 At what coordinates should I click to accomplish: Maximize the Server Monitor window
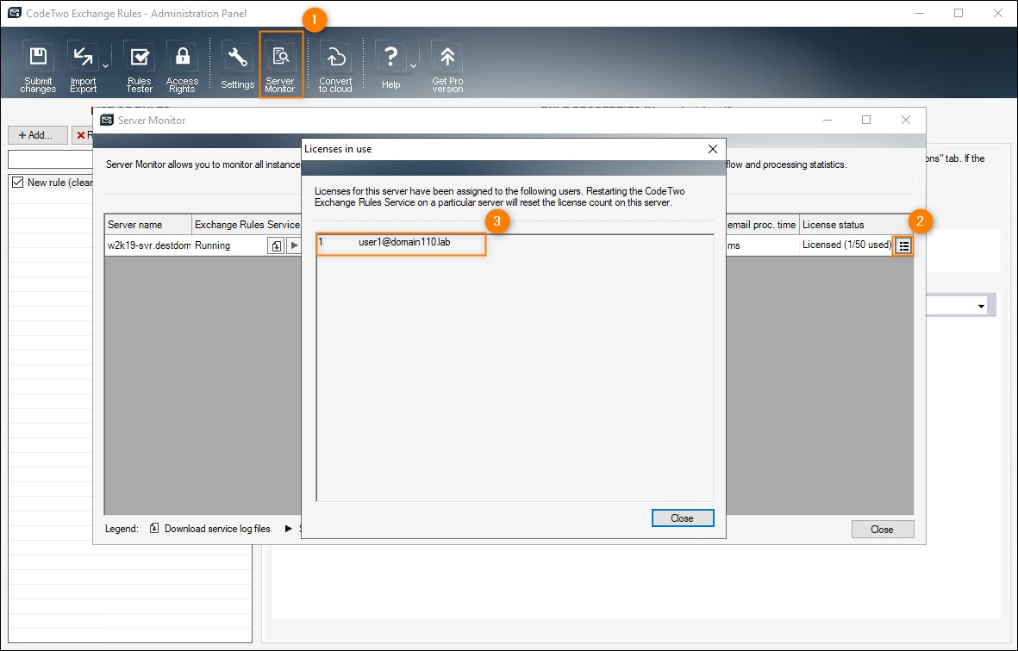(x=866, y=120)
